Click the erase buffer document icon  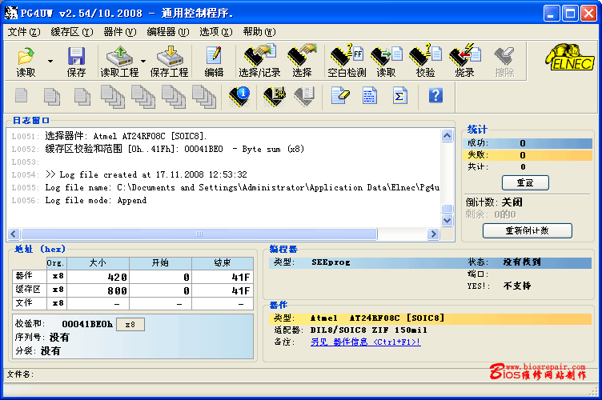click(x=340, y=95)
